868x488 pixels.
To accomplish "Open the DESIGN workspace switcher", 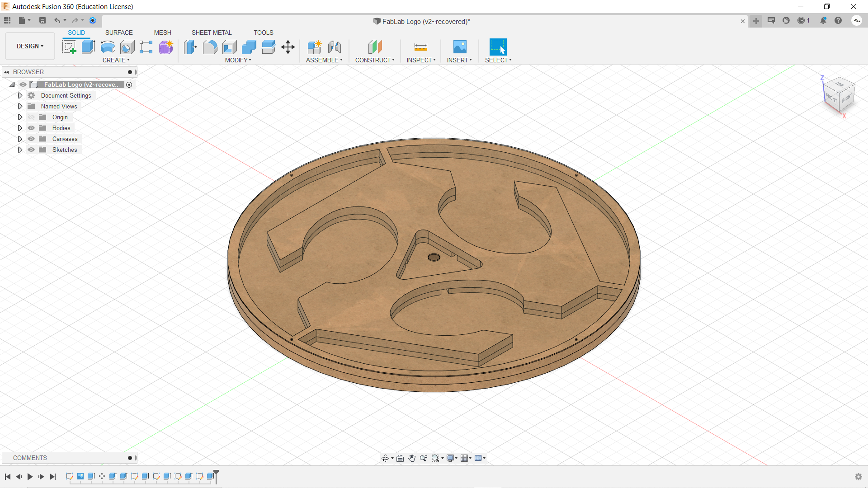I will pyautogui.click(x=29, y=46).
